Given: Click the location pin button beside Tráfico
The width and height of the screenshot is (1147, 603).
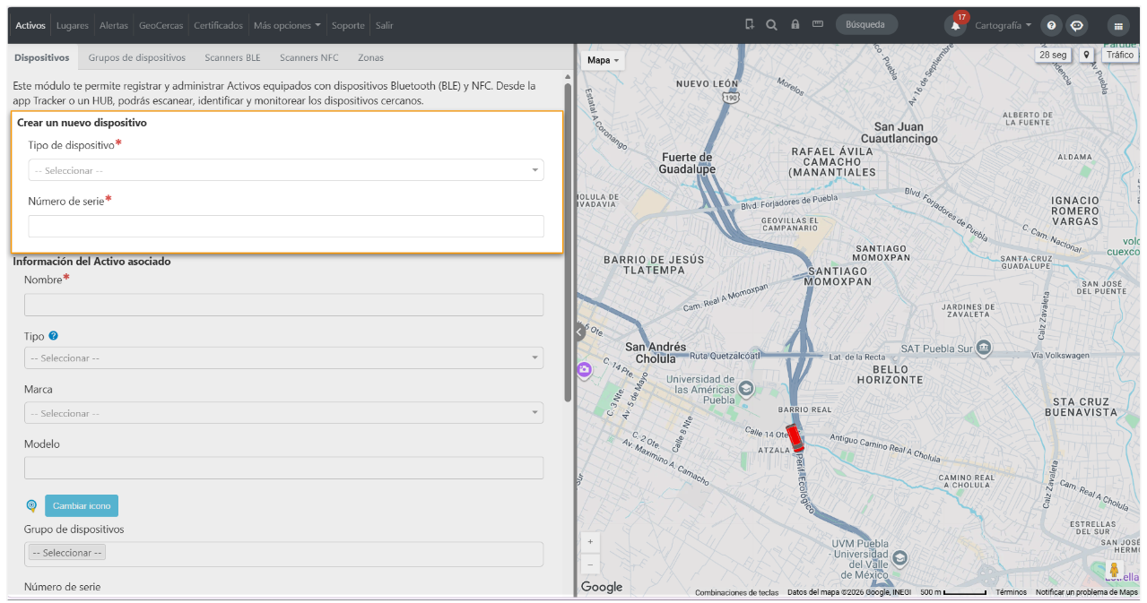Looking at the screenshot, I should 1087,55.
